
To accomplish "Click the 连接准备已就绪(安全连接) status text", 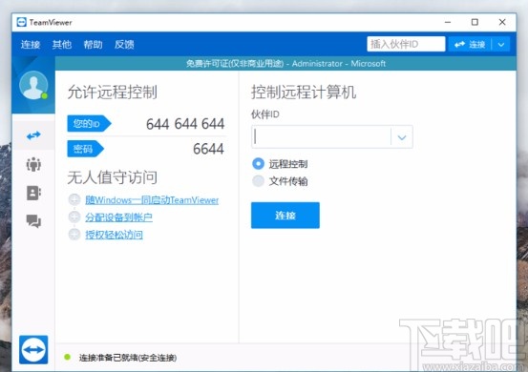I will click(128, 358).
